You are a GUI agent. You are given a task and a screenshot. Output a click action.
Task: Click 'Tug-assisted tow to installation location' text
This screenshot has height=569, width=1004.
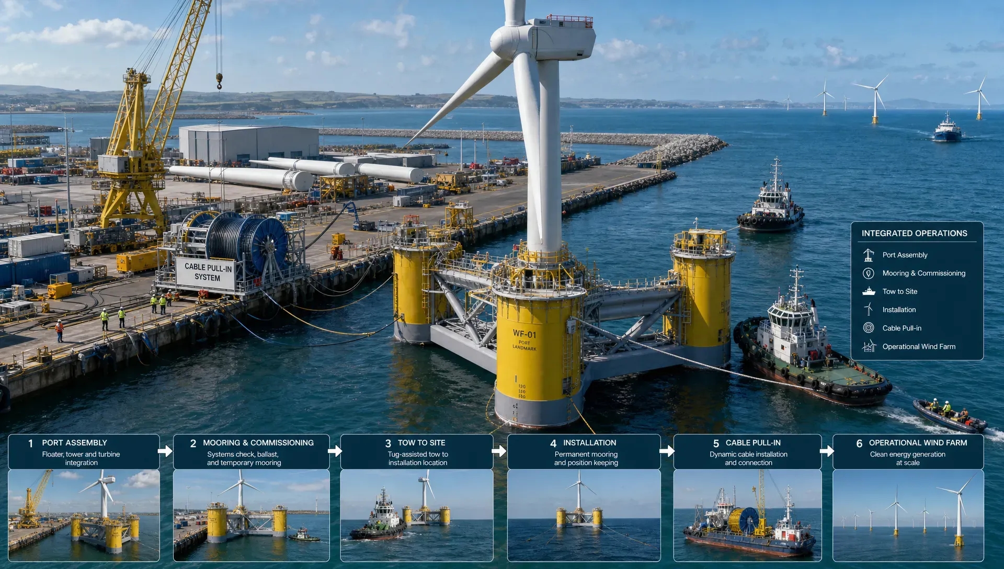(418, 459)
